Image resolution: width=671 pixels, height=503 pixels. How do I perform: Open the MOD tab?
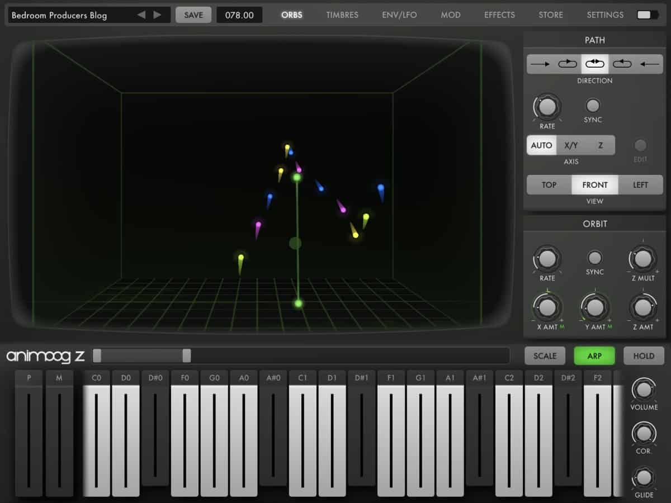(451, 15)
